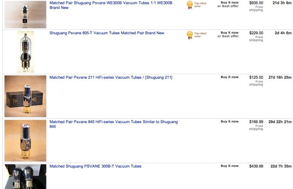This screenshot has height=189, width=293.
Task: Click the top-rated seller badge on the WE300B listing
Action: [190, 5]
